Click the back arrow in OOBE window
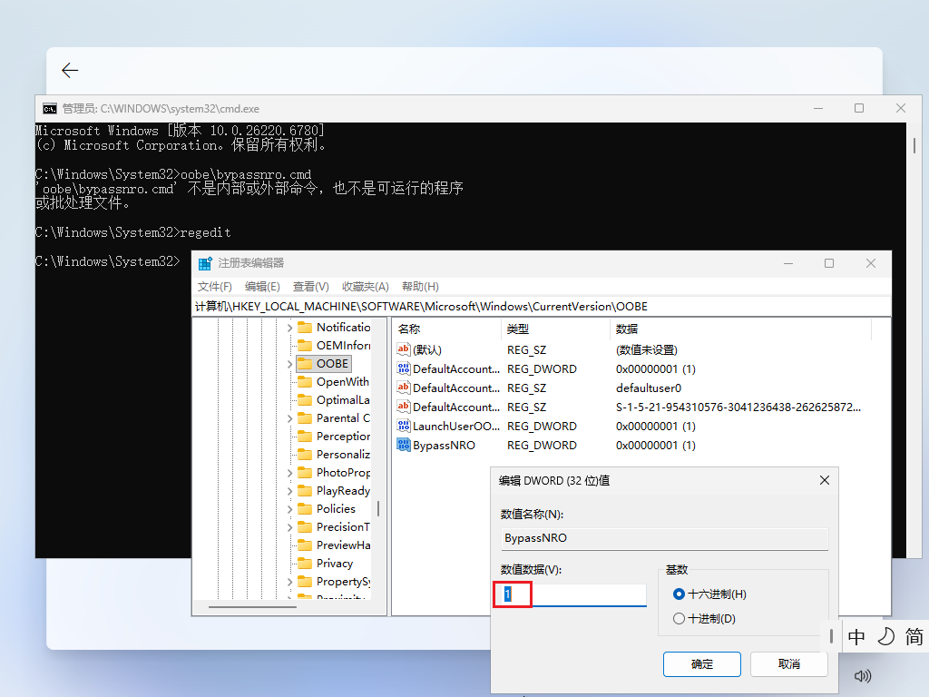The image size is (929, 697). (70, 71)
